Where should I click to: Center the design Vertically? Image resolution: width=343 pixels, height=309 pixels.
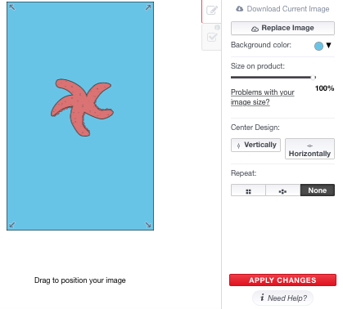tap(255, 145)
